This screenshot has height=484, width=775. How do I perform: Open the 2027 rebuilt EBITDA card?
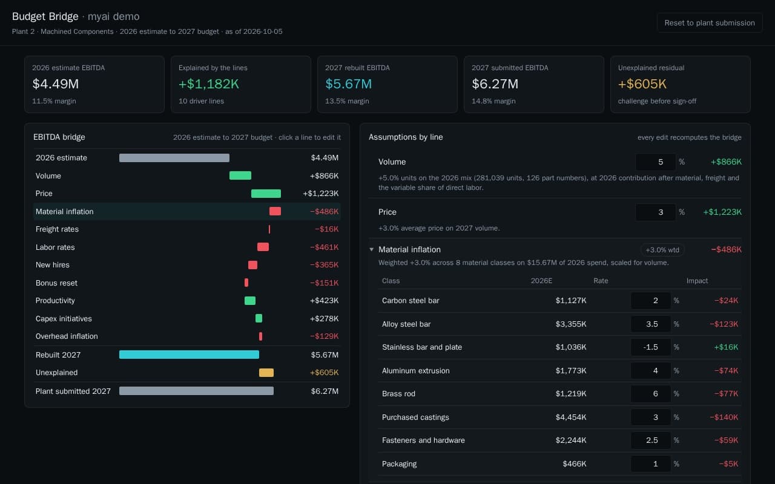pos(387,85)
